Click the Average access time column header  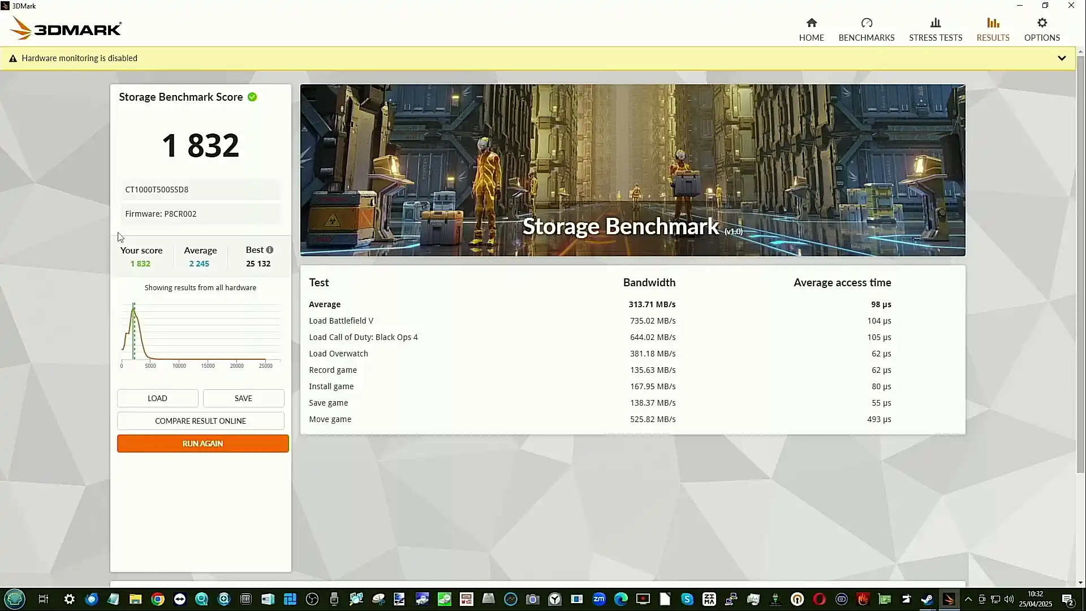coord(842,282)
